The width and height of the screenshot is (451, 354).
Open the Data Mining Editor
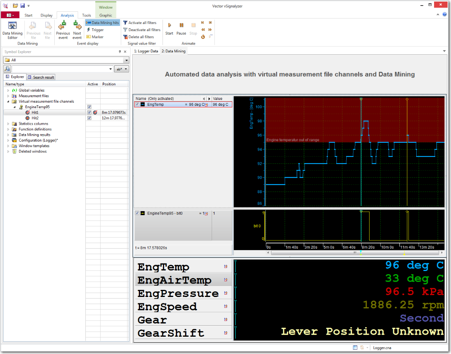tap(12, 30)
